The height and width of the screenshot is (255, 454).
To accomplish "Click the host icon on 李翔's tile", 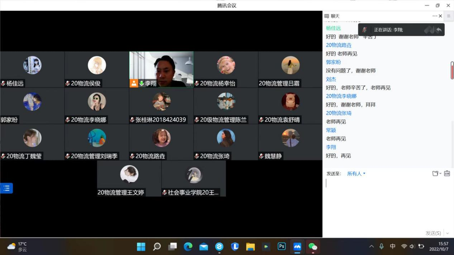I will [134, 83].
